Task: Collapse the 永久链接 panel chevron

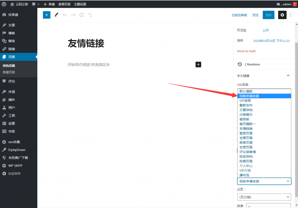Action: [288, 76]
